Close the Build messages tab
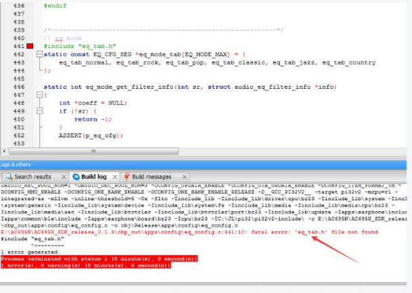412x293 pixels. [184, 177]
